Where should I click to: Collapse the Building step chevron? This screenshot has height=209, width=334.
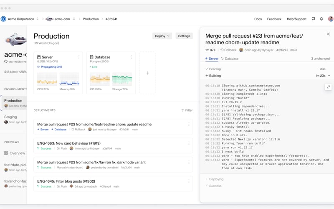329,76
